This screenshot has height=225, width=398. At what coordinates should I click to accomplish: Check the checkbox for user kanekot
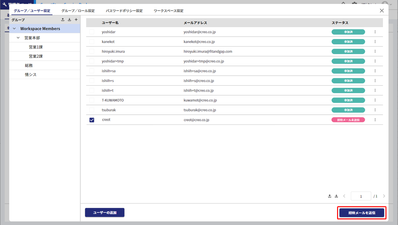(x=92, y=42)
